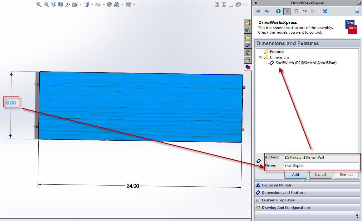Open the Custom Properties clipboard tab
Screen dimensions: 362x221
point(248,60)
